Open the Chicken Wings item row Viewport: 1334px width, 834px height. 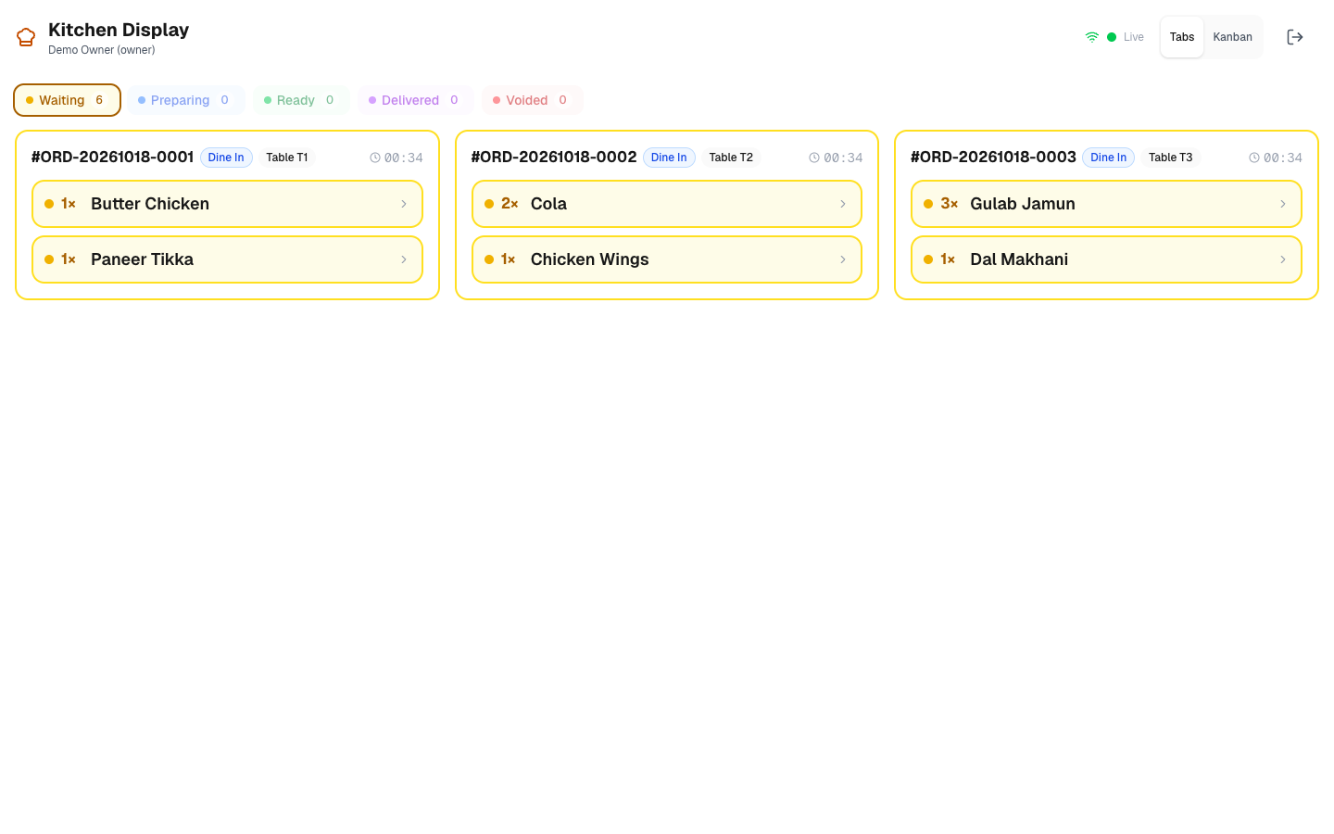(667, 259)
